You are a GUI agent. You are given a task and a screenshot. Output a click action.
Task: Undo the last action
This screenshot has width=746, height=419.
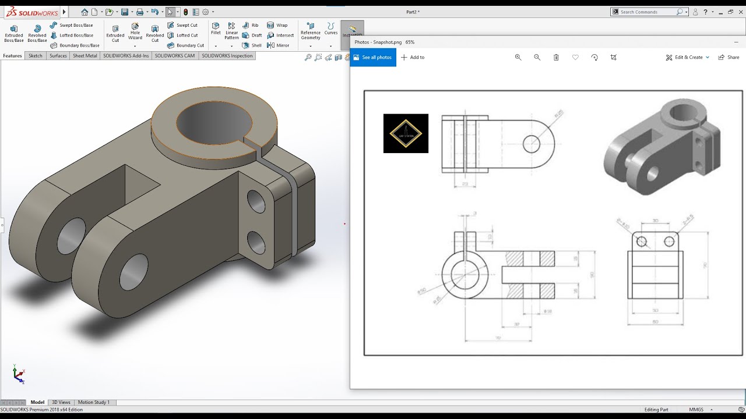coord(154,12)
